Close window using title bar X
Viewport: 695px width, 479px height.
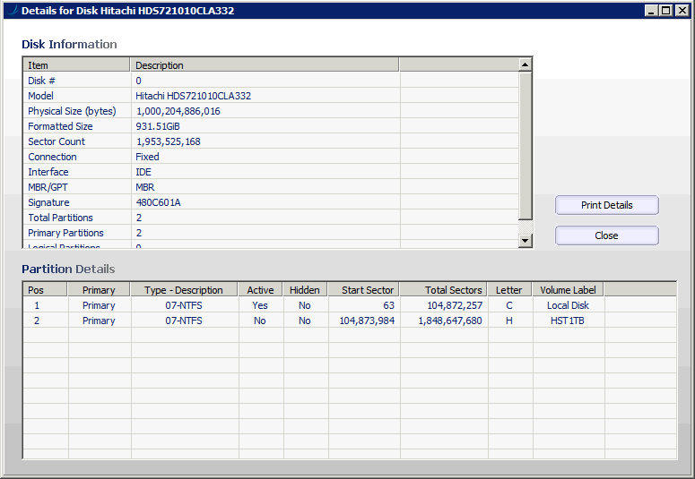(681, 11)
